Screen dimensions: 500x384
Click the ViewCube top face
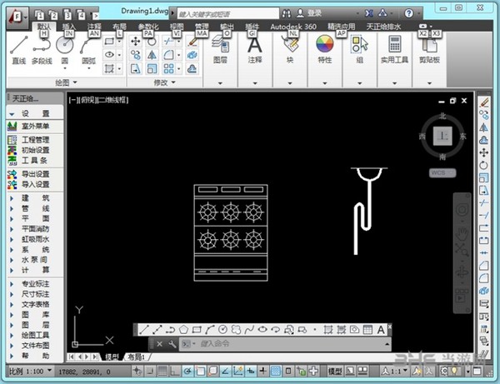tap(442, 135)
